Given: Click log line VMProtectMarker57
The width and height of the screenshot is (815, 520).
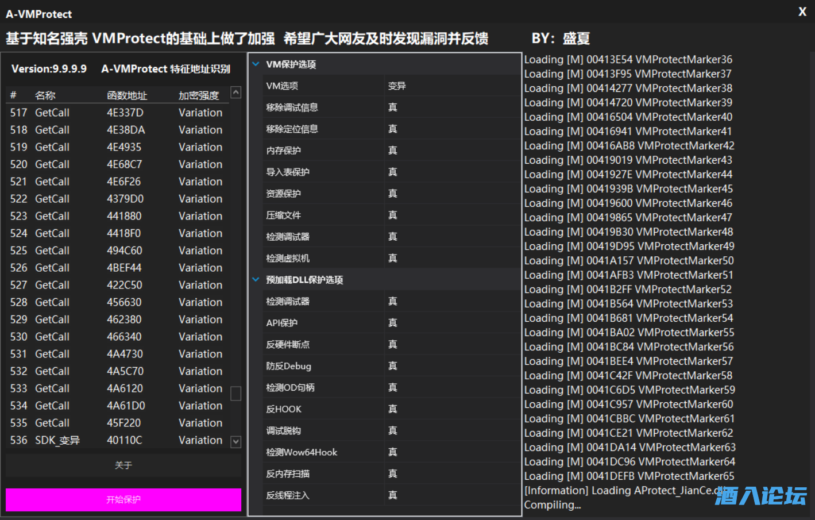Looking at the screenshot, I should coord(628,361).
